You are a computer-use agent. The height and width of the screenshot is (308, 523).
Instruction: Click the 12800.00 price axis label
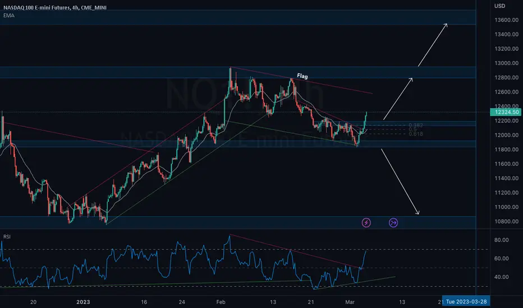[506, 78]
